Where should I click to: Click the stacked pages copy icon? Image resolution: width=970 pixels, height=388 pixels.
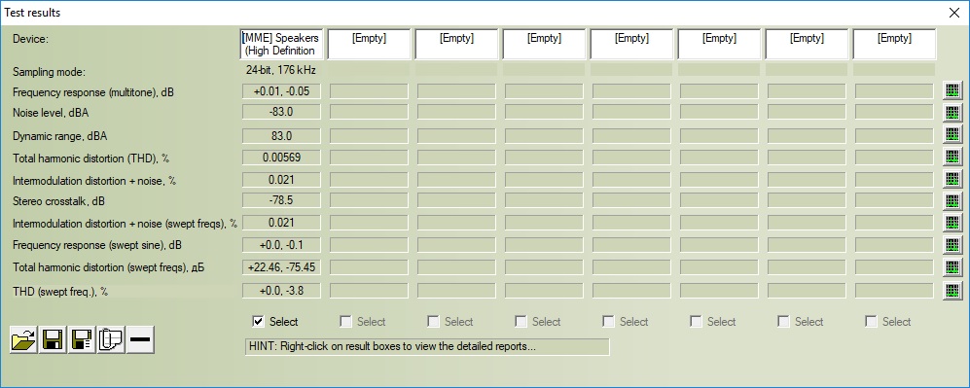pyautogui.click(x=111, y=339)
